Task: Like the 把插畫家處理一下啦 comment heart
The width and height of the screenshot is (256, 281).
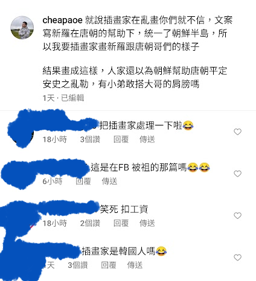Action: (x=237, y=131)
